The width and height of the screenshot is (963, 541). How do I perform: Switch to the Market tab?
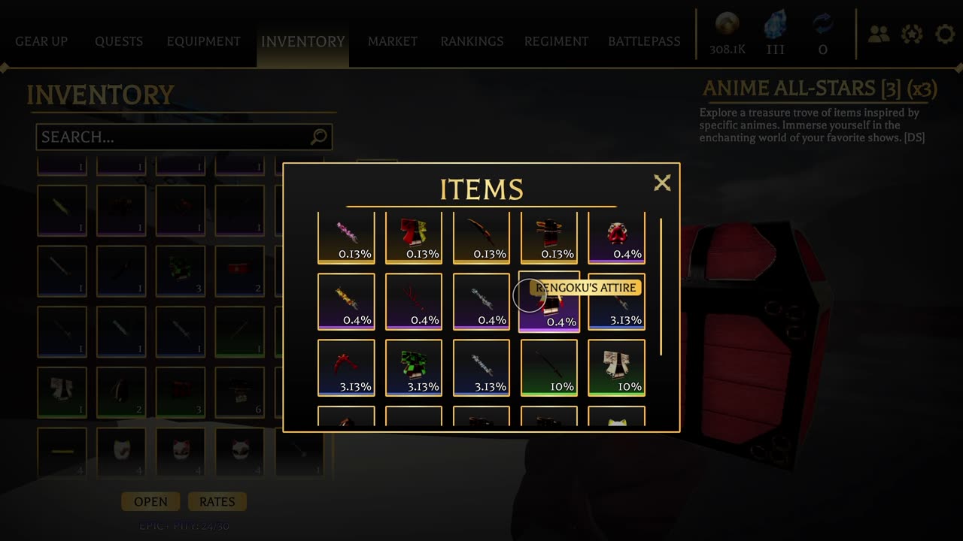pyautogui.click(x=393, y=41)
